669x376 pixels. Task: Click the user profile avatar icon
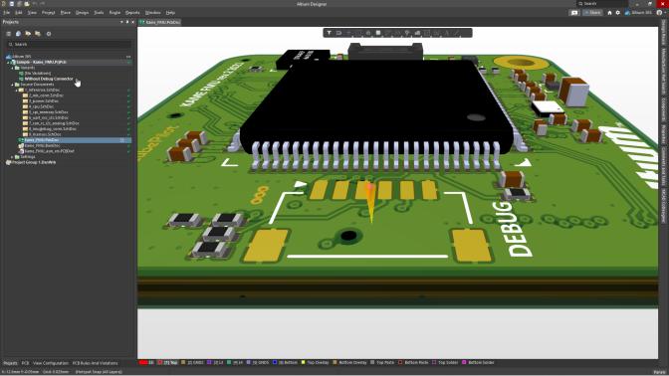(x=660, y=13)
